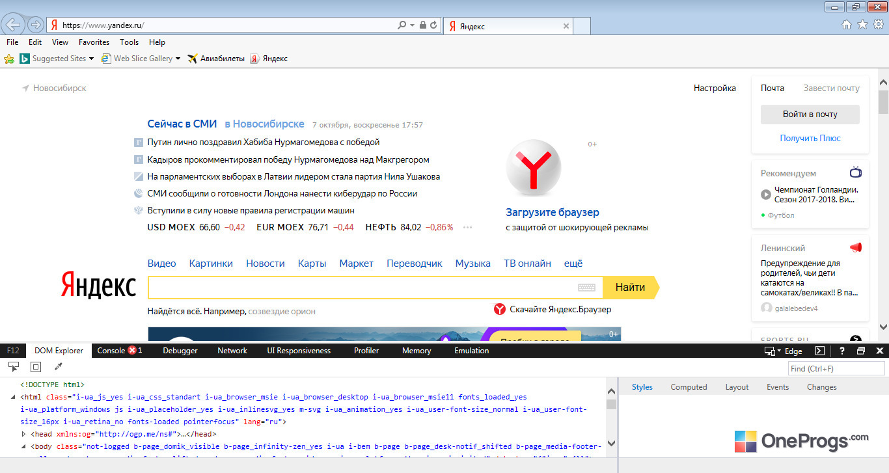Open the Получить Плюс link
Viewport: 889px width, 473px height.
pos(810,138)
